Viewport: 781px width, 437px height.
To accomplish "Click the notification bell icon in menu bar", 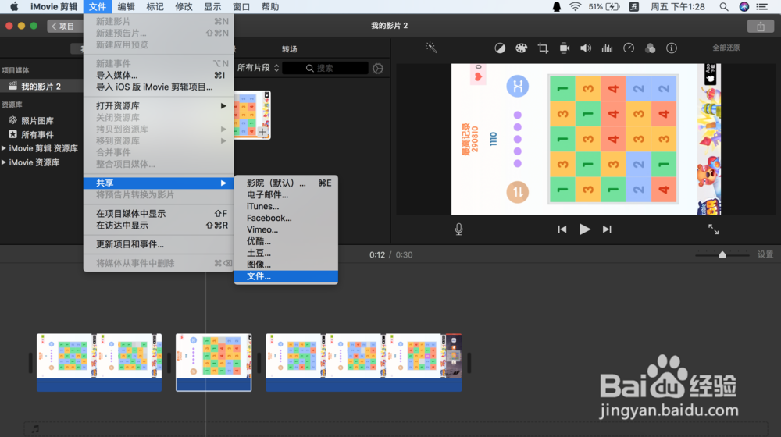I will [x=556, y=6].
